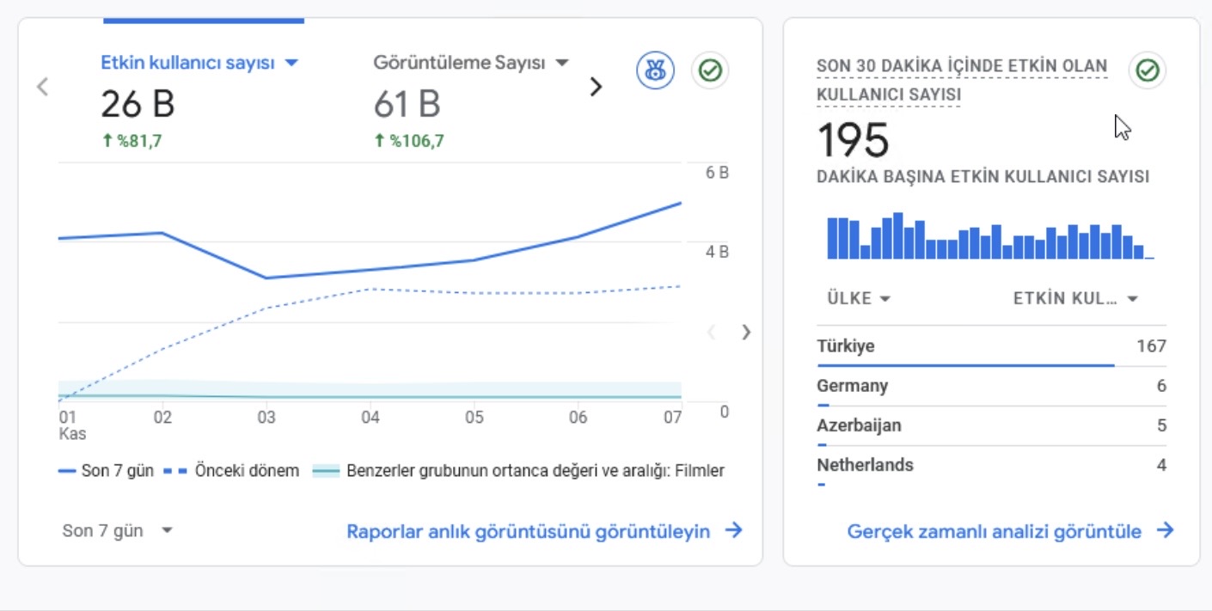Screen dimensions: 1212x611
Task: Open the ETKİN KUL... metric dropdown
Action: click(x=1075, y=298)
